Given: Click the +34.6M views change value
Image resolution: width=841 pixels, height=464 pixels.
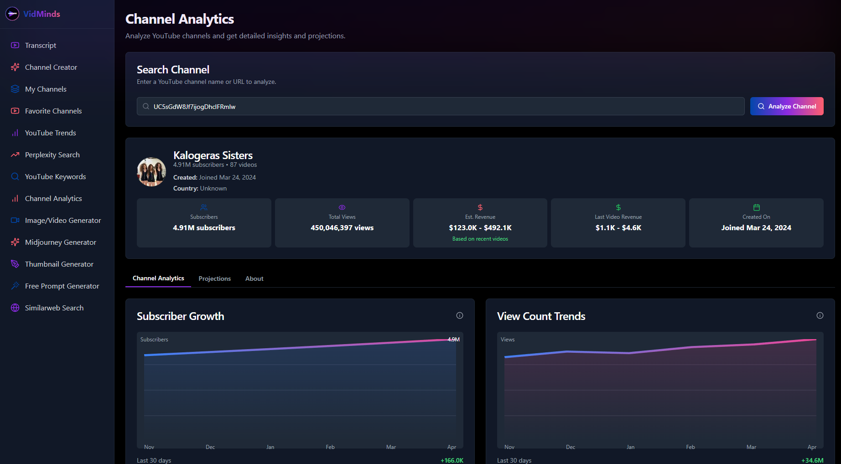Looking at the screenshot, I should [812, 460].
